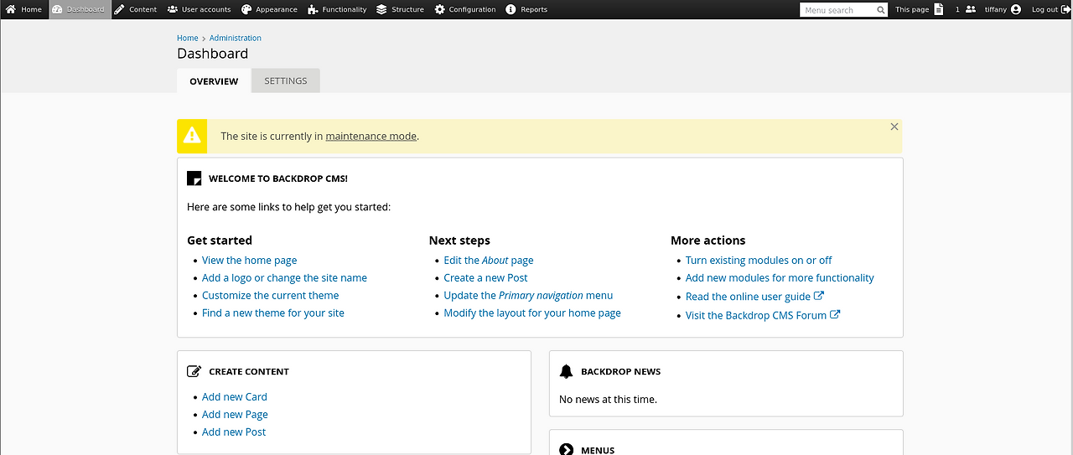Click the This page document icon
The height and width of the screenshot is (455, 1073).
(x=939, y=9)
